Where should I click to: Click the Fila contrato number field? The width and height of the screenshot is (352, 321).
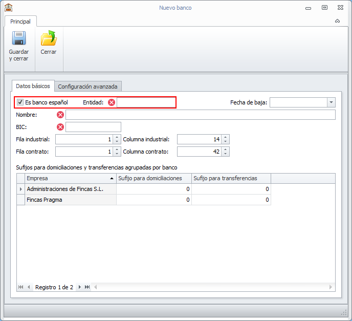click(84, 152)
